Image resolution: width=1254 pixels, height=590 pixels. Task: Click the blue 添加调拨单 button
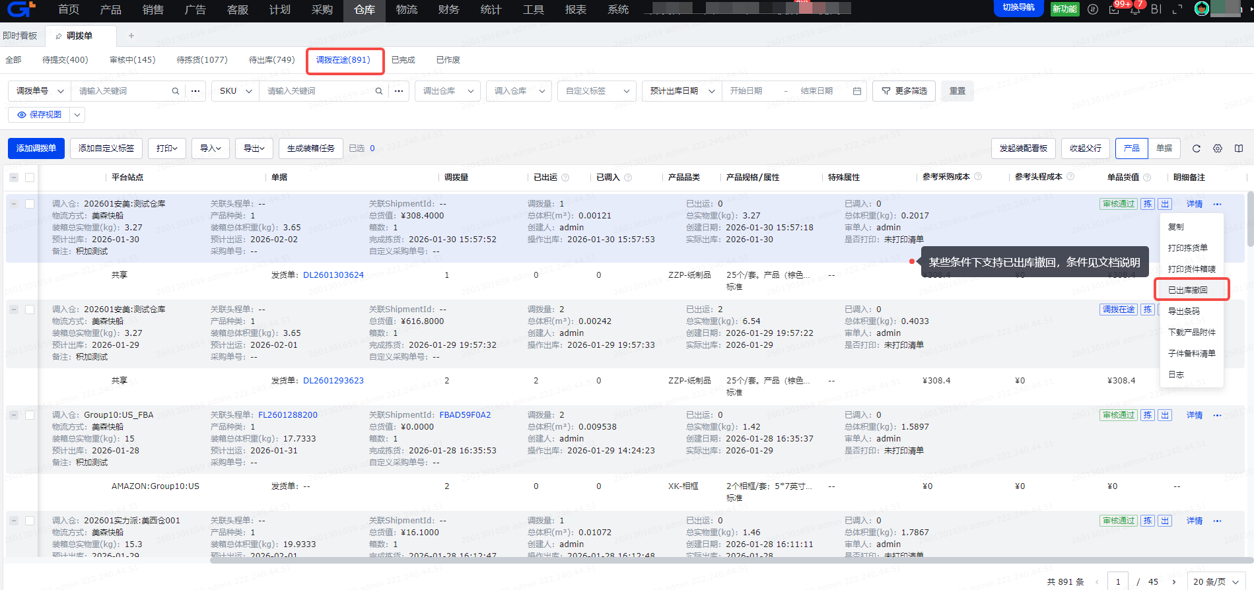(36, 148)
